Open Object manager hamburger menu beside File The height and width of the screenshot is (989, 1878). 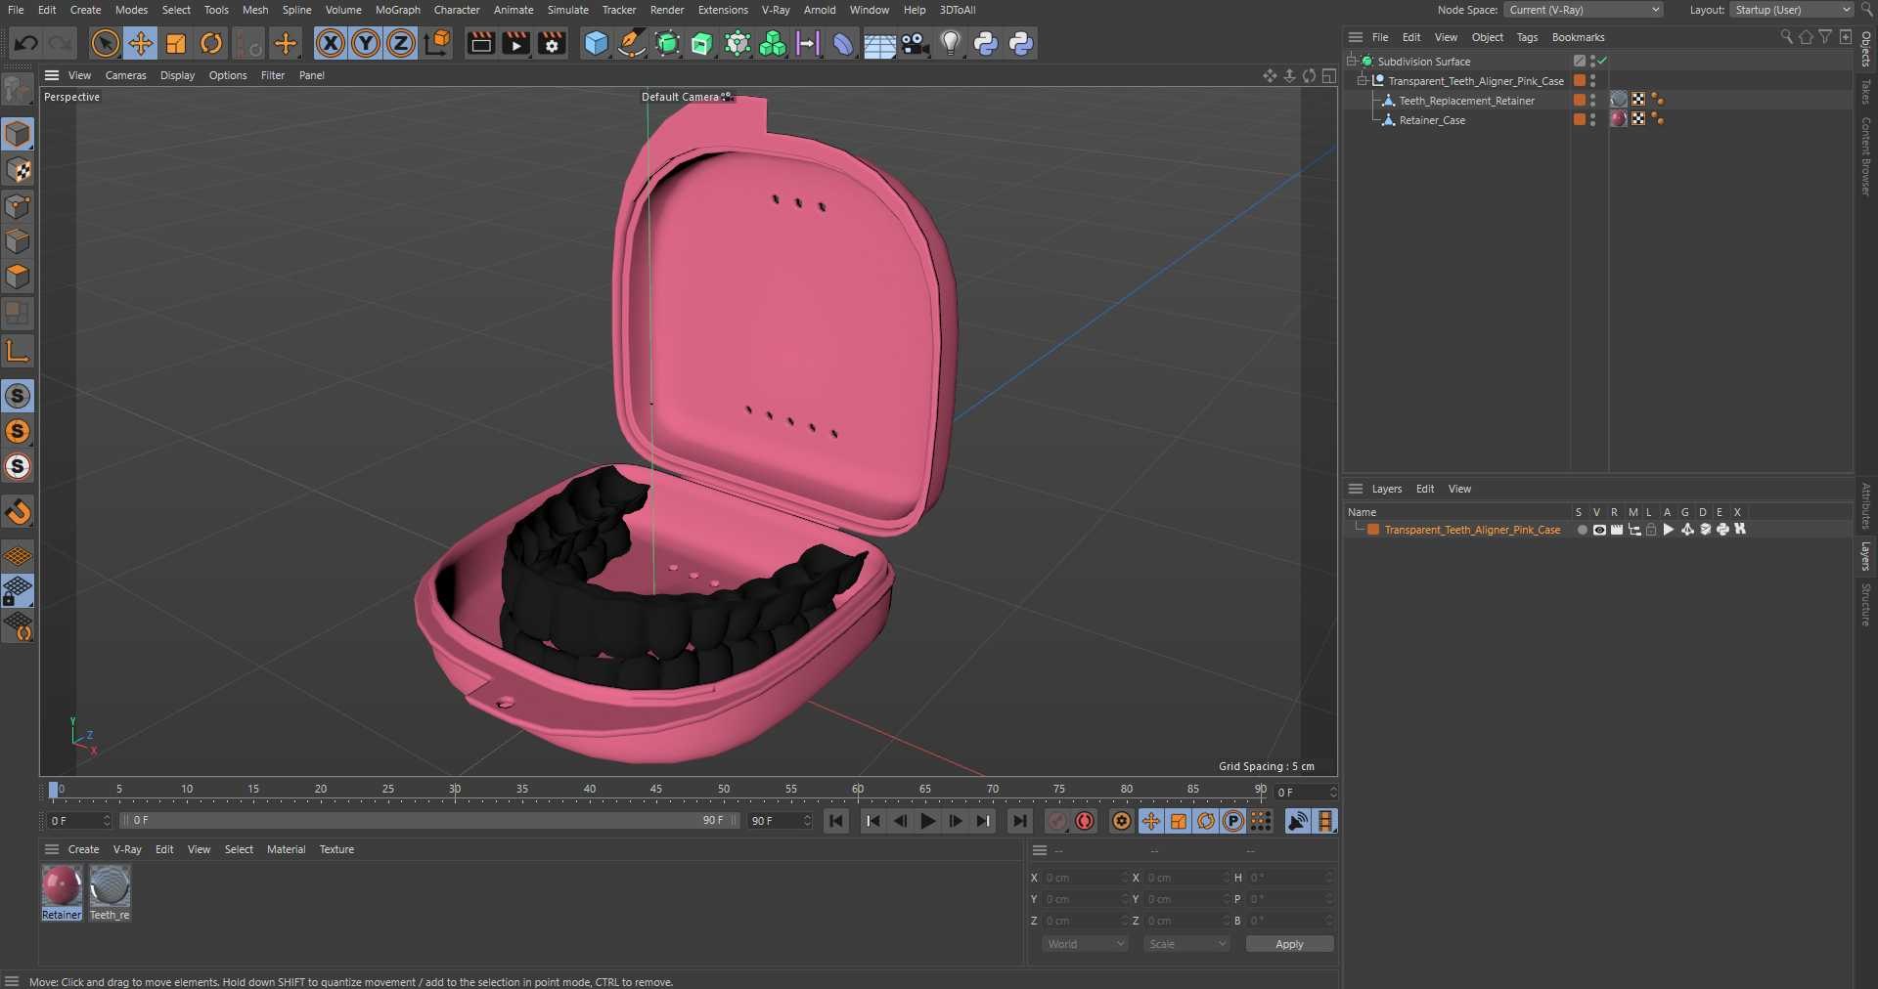point(1356,37)
